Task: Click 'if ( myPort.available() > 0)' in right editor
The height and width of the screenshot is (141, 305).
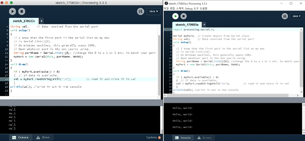Action: pos(197,77)
